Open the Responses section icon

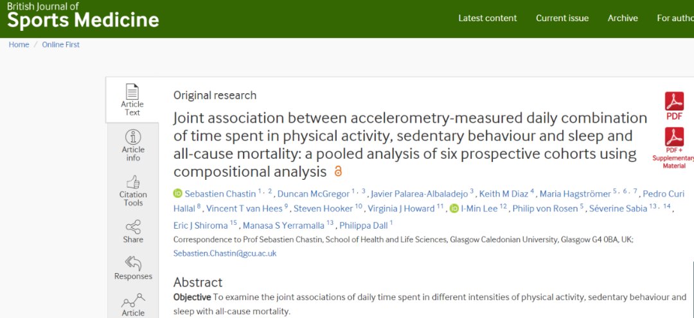click(133, 263)
